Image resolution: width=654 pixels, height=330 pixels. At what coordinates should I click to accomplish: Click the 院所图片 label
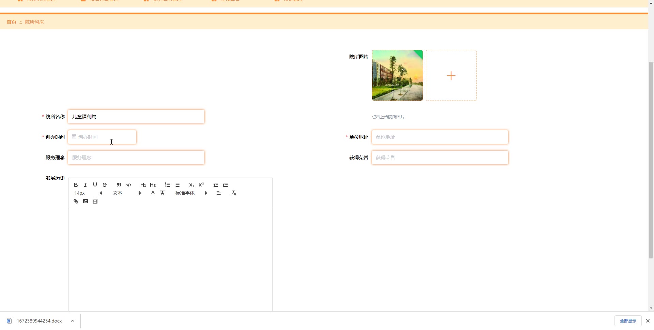pyautogui.click(x=359, y=57)
